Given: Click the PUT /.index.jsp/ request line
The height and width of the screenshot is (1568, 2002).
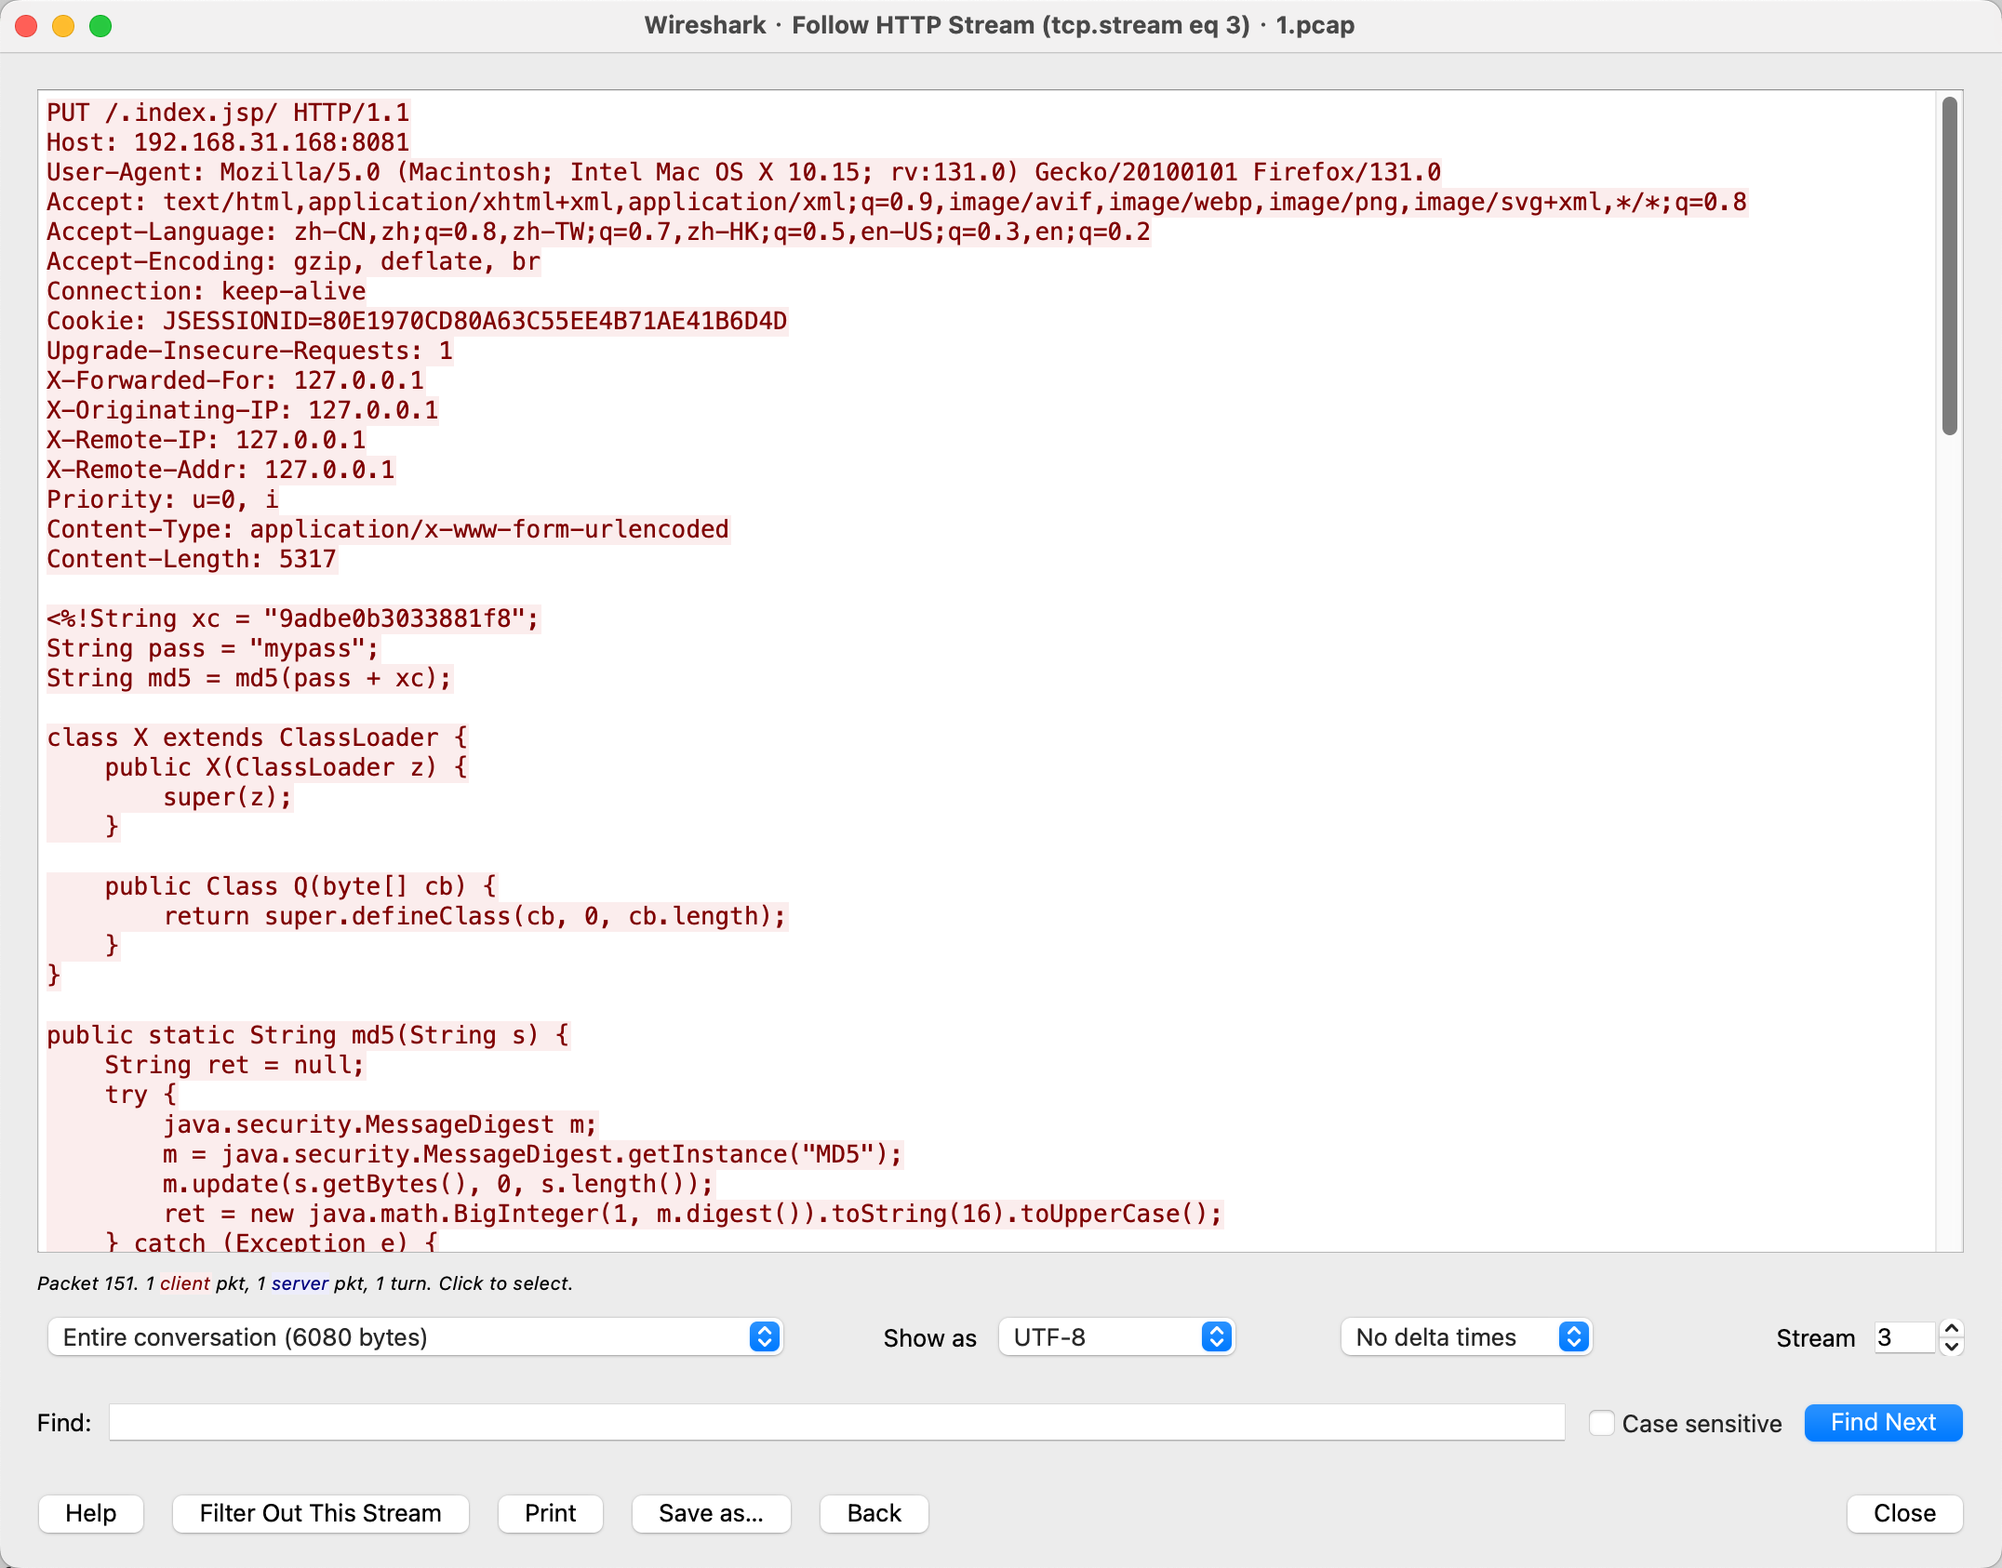Looking at the screenshot, I should [228, 113].
